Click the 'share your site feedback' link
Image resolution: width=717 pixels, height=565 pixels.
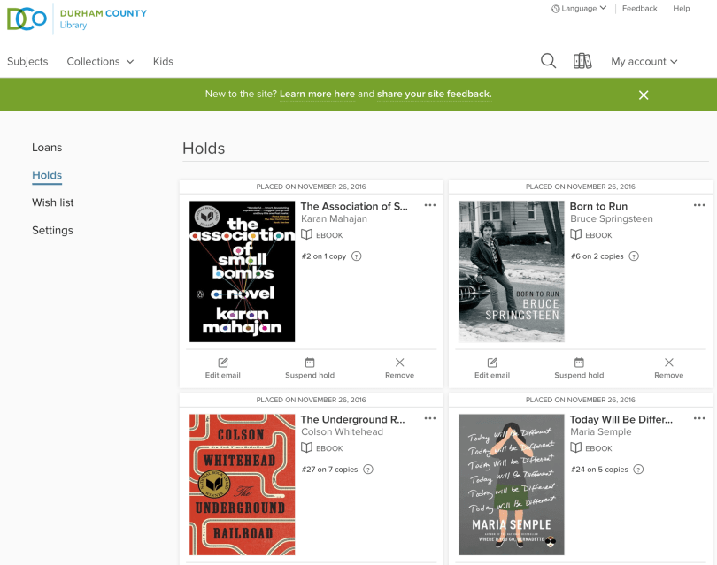(x=434, y=95)
